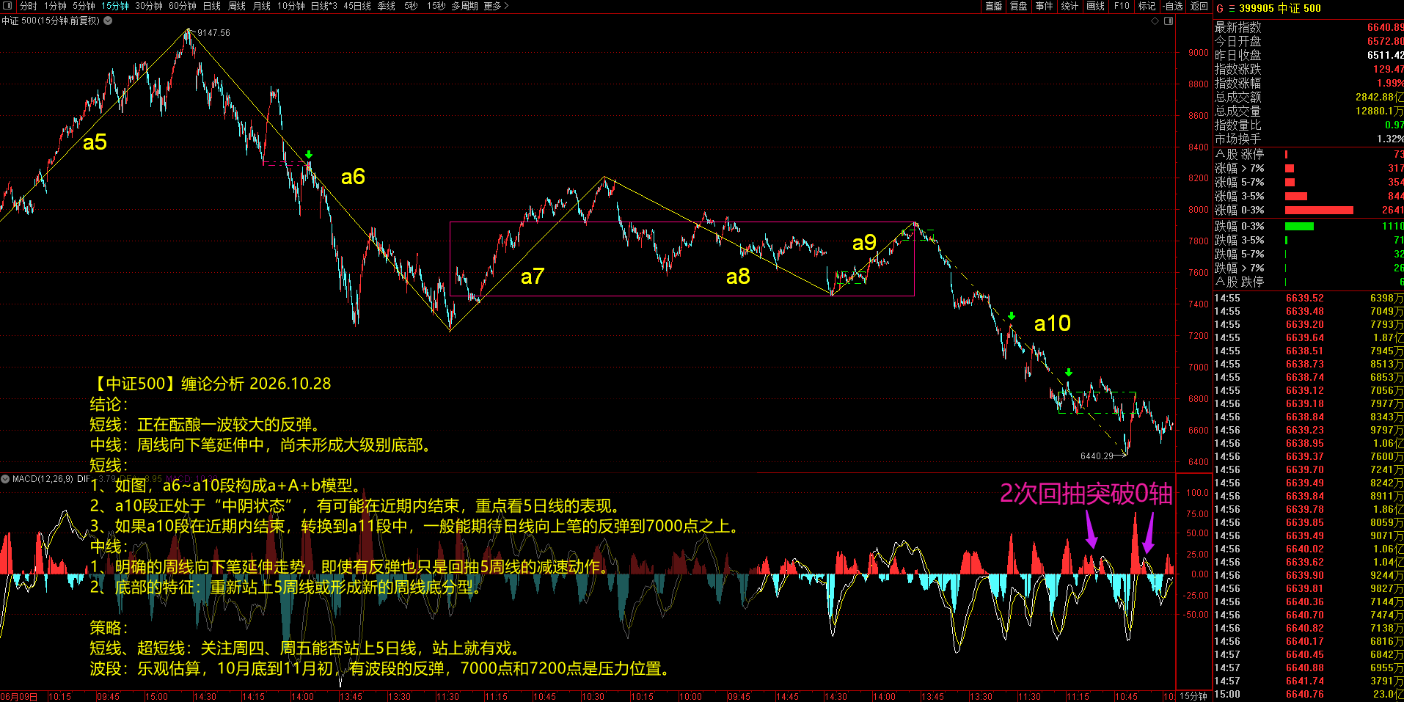Toggle the right info panel icon
1404x702 pixels.
click(x=1169, y=21)
